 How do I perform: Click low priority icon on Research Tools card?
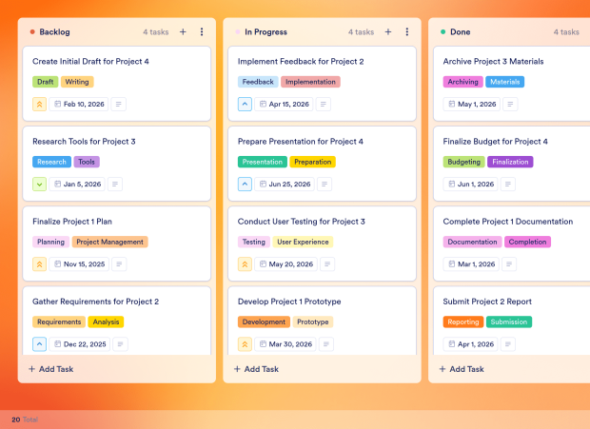click(x=40, y=185)
